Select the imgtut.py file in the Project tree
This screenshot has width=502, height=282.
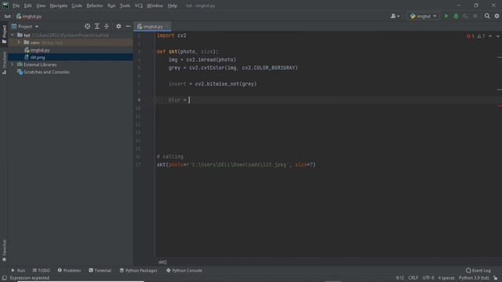(40, 50)
